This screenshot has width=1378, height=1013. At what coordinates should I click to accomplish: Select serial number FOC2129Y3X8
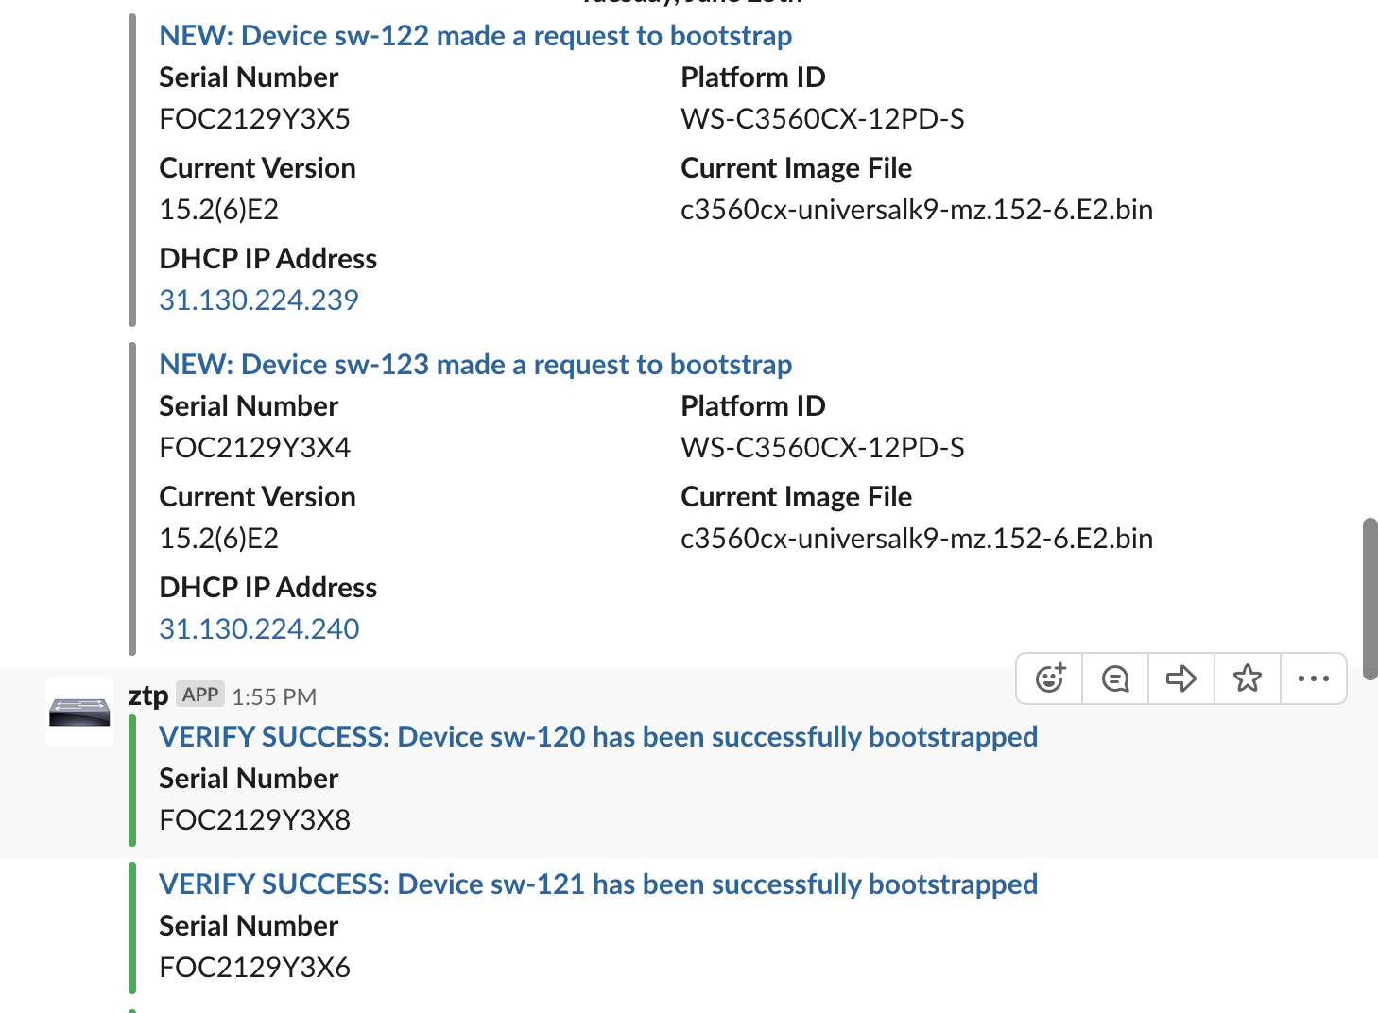pyautogui.click(x=254, y=820)
